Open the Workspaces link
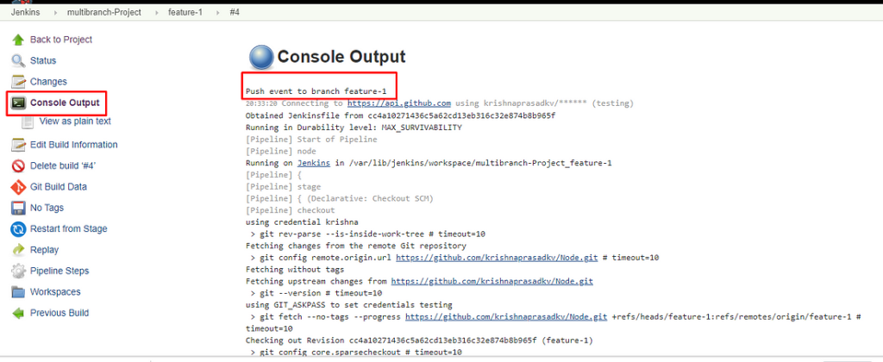This screenshot has width=883, height=362. pyautogui.click(x=55, y=291)
